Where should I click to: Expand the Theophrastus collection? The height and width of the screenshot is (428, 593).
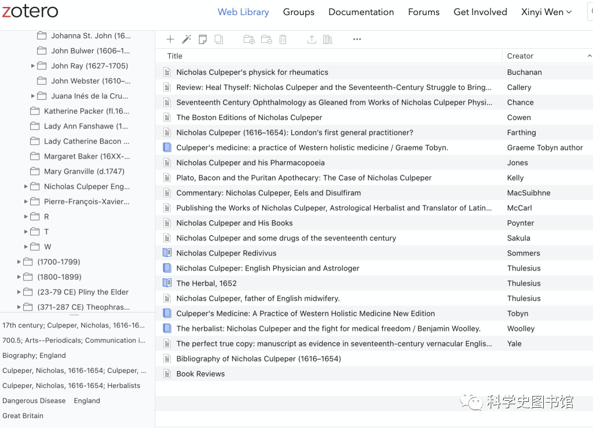pos(19,307)
